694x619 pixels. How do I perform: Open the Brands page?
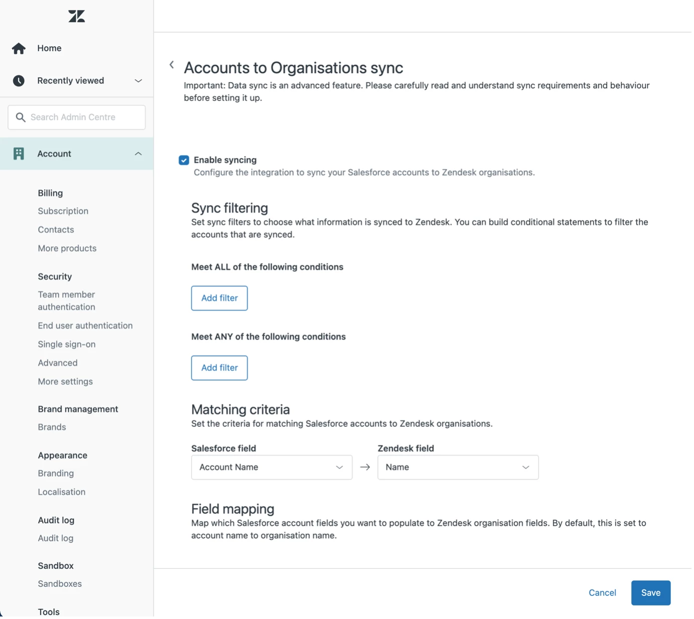click(52, 427)
